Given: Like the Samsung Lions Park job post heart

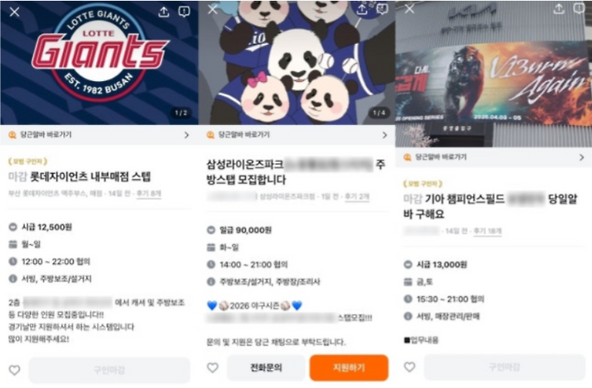Looking at the screenshot, I should pos(212,367).
